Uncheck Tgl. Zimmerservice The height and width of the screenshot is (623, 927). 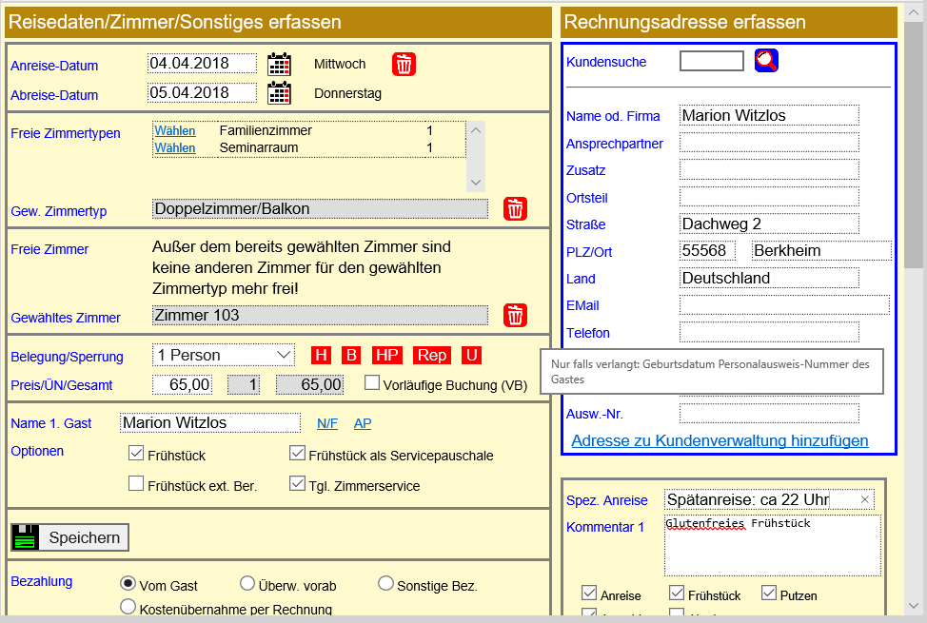pos(297,482)
